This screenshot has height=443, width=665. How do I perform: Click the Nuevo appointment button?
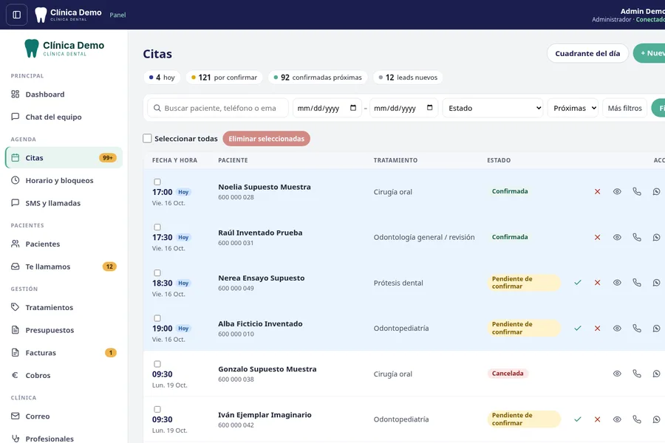pyautogui.click(x=649, y=53)
